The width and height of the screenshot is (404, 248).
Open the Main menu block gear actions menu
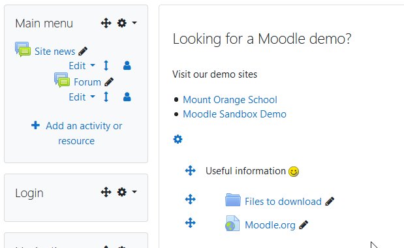point(127,23)
